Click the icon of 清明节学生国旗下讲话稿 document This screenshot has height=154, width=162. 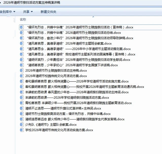click(x=22, y=65)
